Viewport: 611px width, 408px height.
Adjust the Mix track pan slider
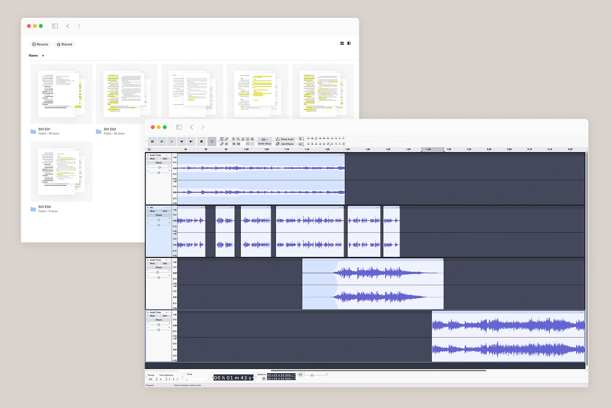click(159, 225)
